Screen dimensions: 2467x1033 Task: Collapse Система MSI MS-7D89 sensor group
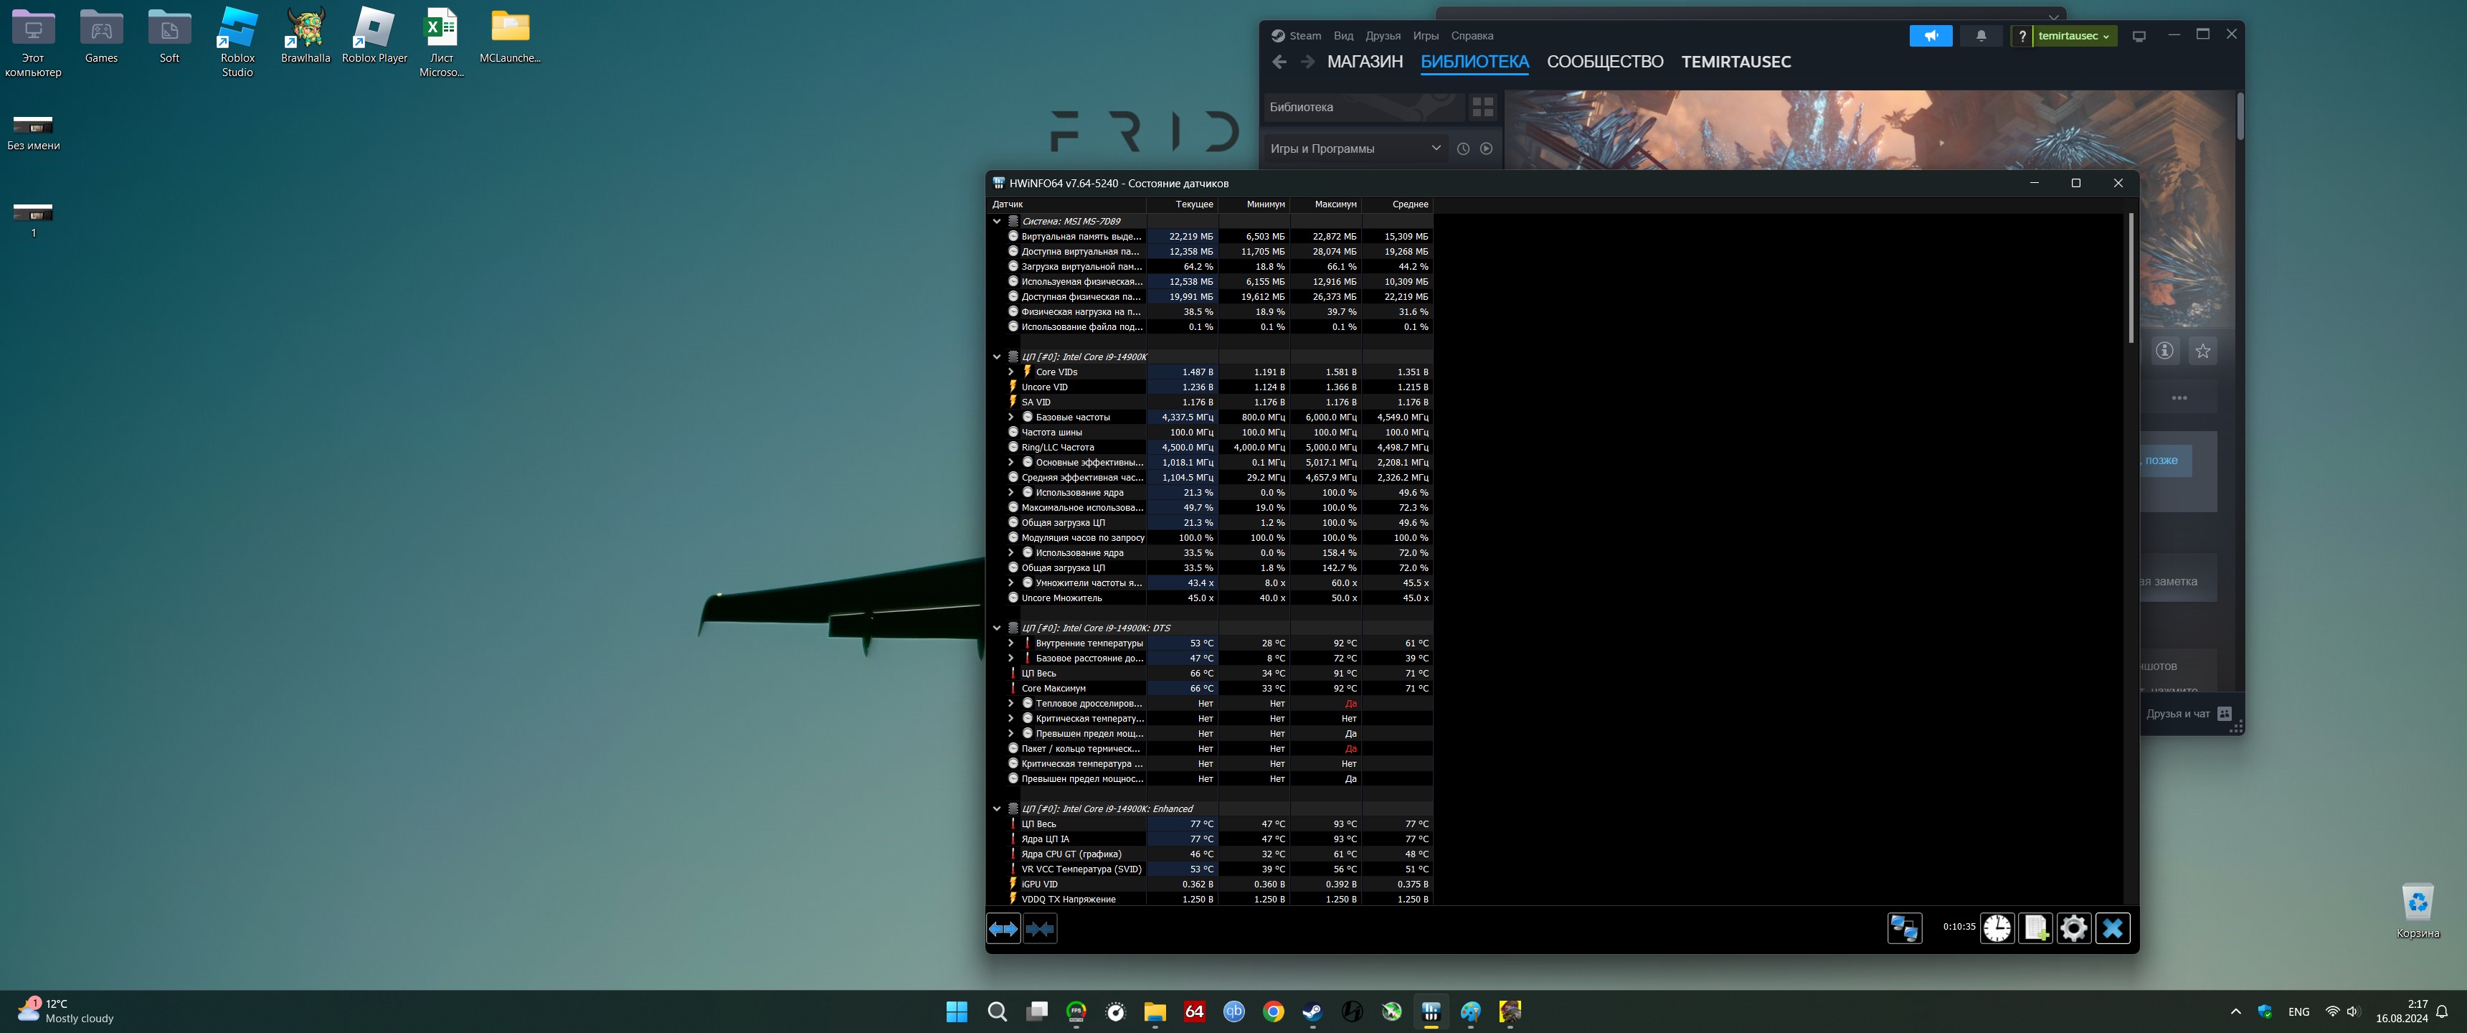[x=997, y=222]
